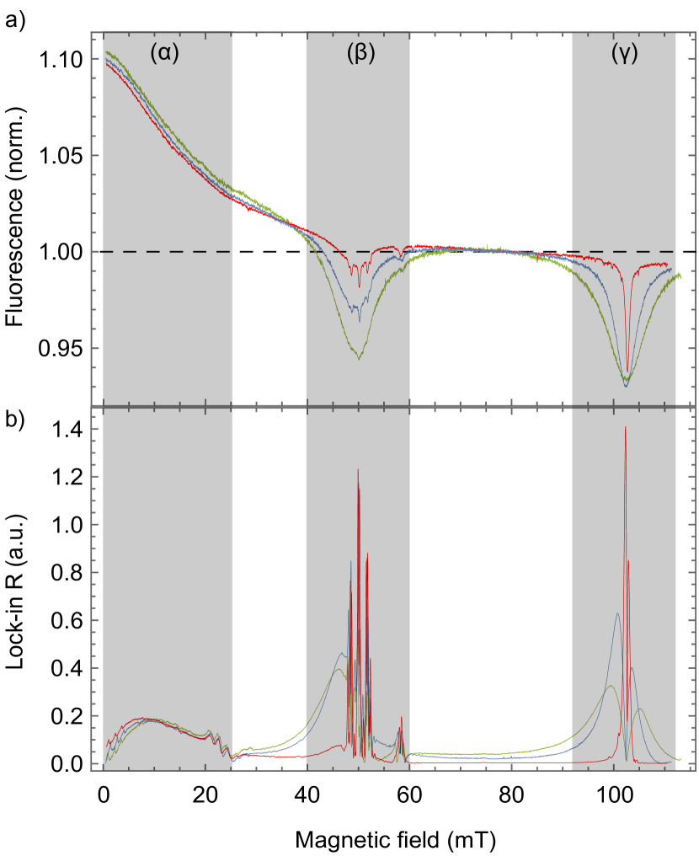Click the (α) region label
Screen dimensions: 699x856
[164, 54]
